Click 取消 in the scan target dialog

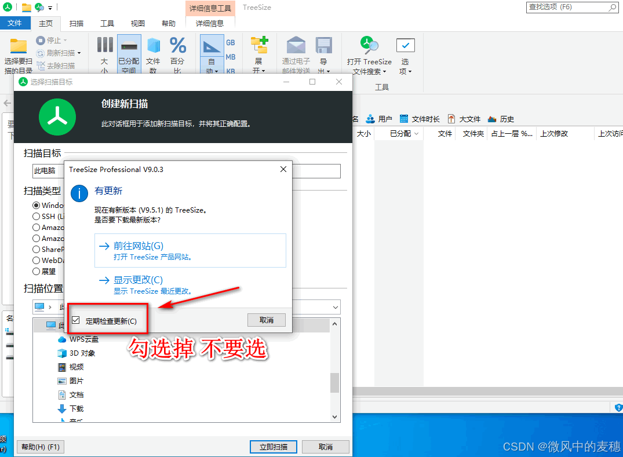click(x=325, y=447)
